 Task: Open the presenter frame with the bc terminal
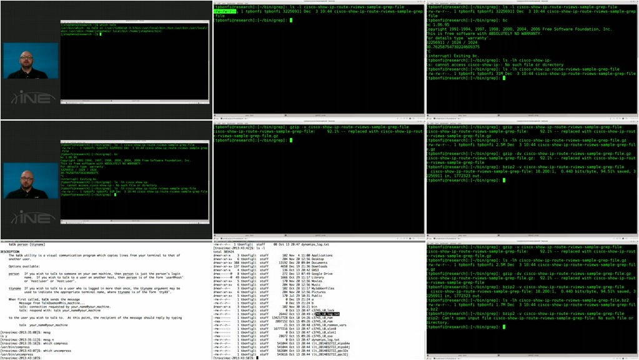(106, 180)
